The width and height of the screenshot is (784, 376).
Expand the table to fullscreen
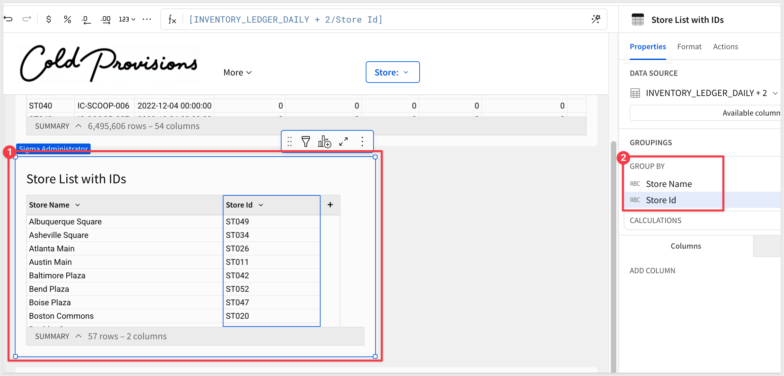click(344, 142)
